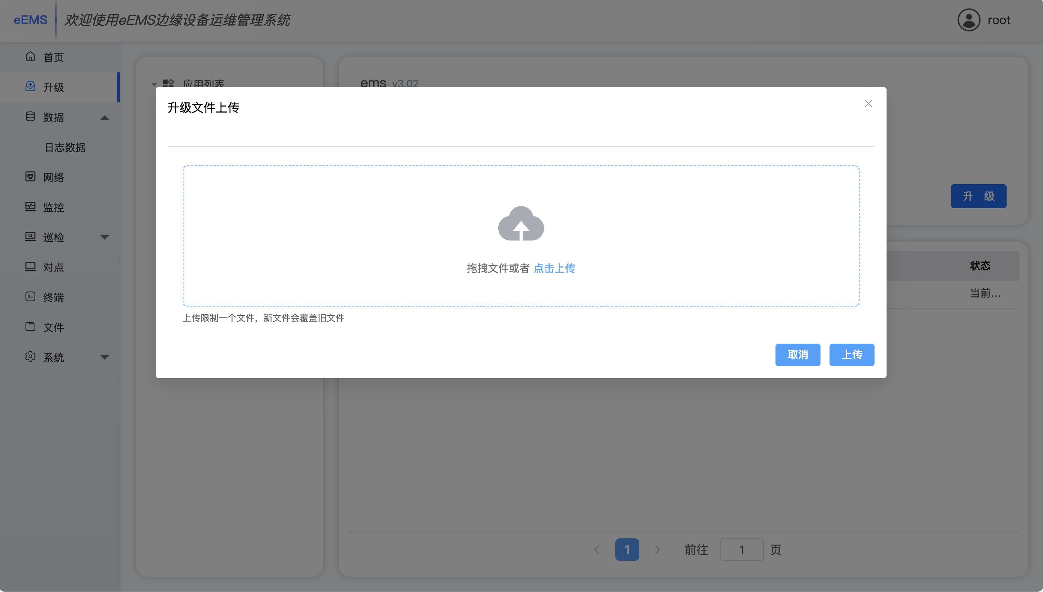
Task: Collapse the 应用列表 tree arrow
Action: (x=154, y=84)
